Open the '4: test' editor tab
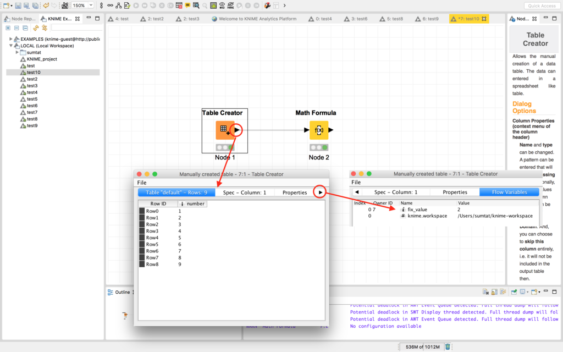Image resolution: width=563 pixels, height=352 pixels. (x=119, y=19)
